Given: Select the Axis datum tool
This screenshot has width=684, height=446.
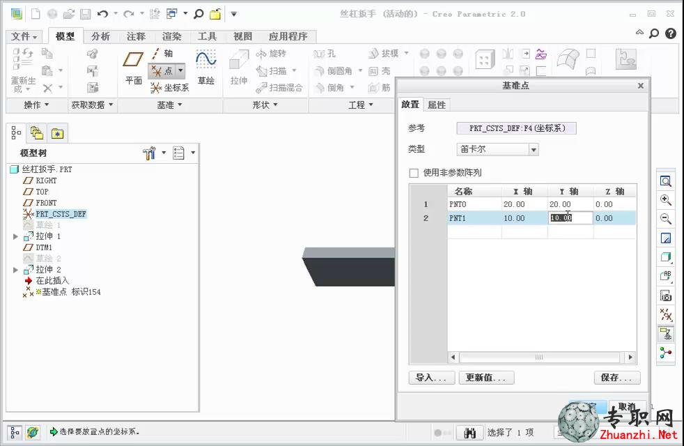Looking at the screenshot, I should (162, 53).
